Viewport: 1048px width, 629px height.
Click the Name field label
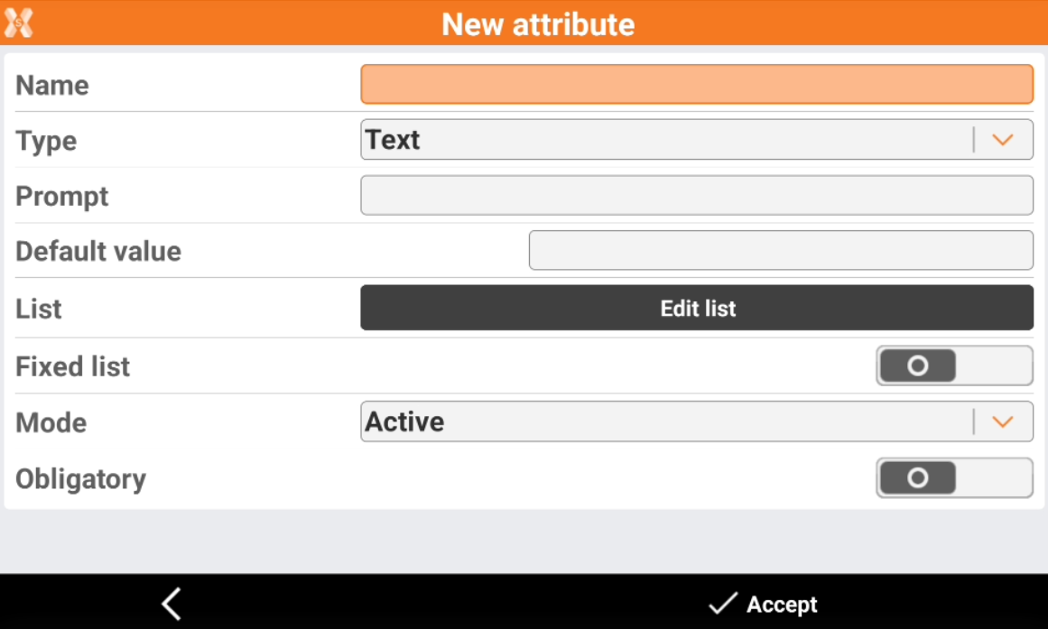pyautogui.click(x=52, y=86)
